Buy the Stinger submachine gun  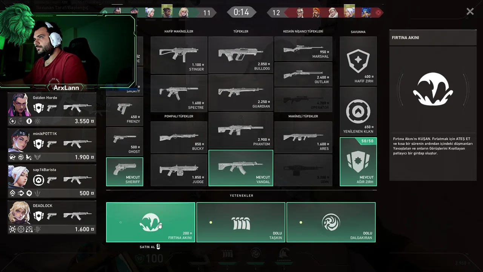tap(179, 55)
